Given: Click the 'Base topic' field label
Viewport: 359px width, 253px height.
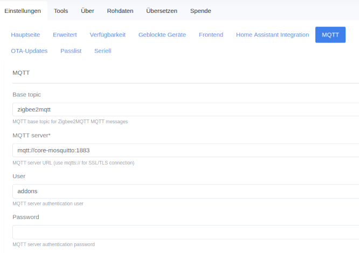Looking at the screenshot, I should coord(26,95).
